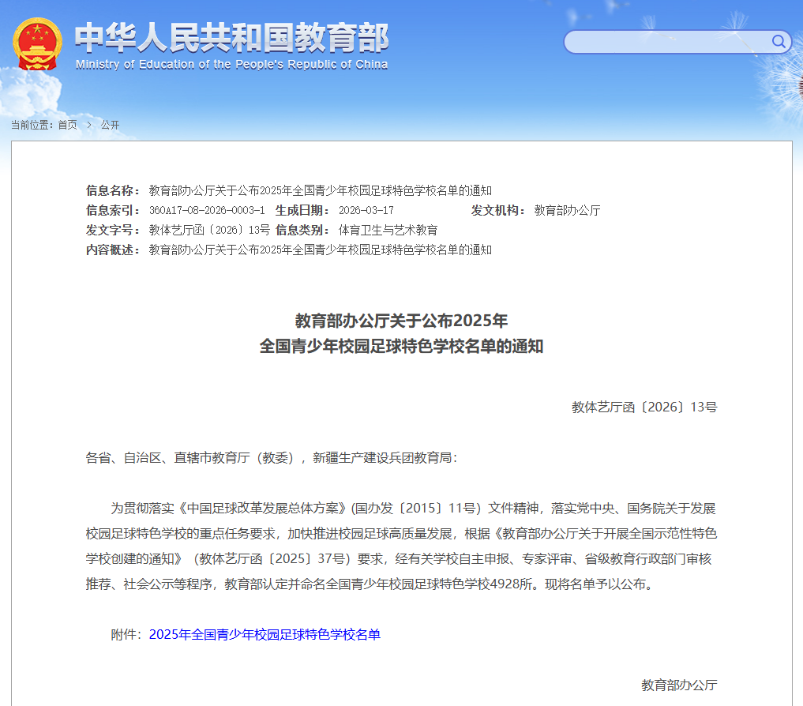Open the 公开 breadcrumb link

click(110, 125)
